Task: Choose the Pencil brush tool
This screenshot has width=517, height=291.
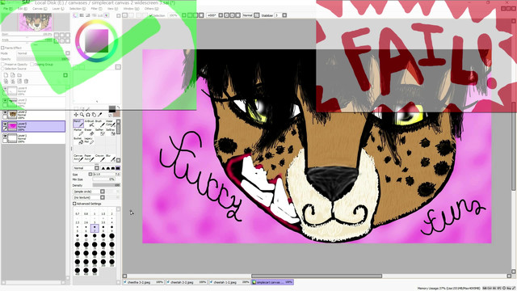Action: pos(78,124)
